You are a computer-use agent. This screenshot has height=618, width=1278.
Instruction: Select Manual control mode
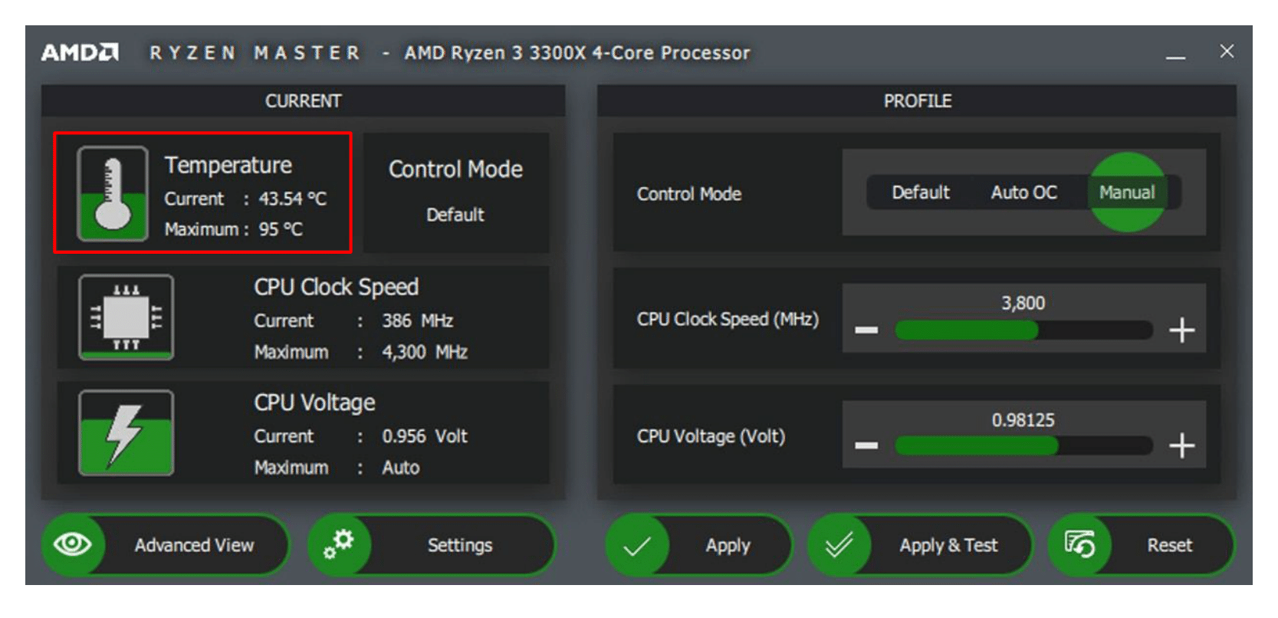click(x=1127, y=192)
